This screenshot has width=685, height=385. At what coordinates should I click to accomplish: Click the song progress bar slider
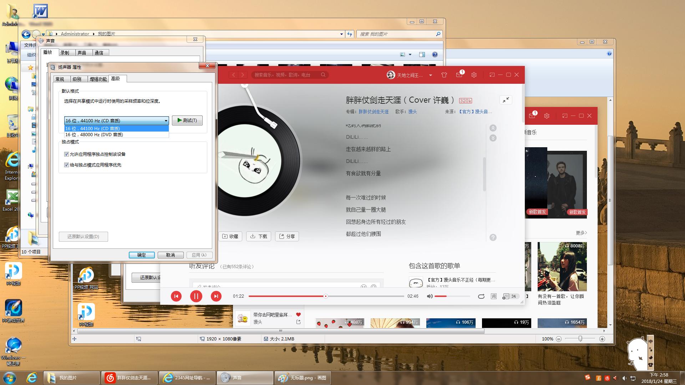pos(325,296)
